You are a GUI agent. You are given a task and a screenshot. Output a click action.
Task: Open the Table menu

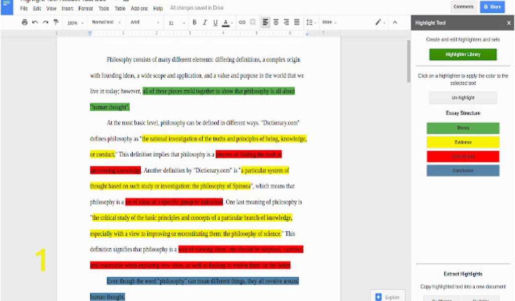pos(120,9)
